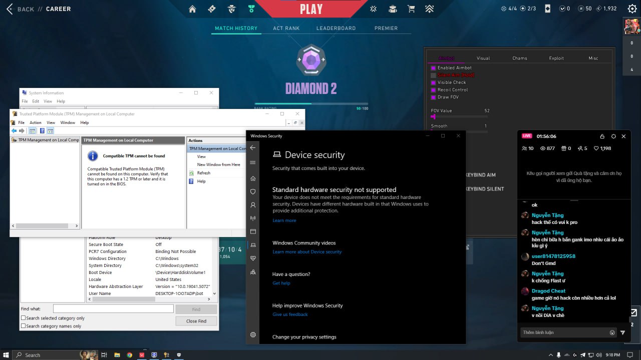Click System Information vertical scrollbar down arrow
The height and width of the screenshot is (360, 641).
[x=215, y=293]
